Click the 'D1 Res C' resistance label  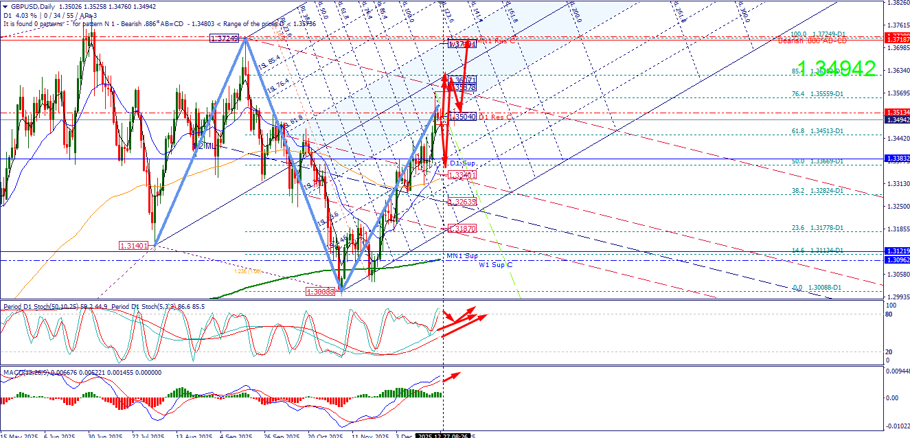(497, 117)
